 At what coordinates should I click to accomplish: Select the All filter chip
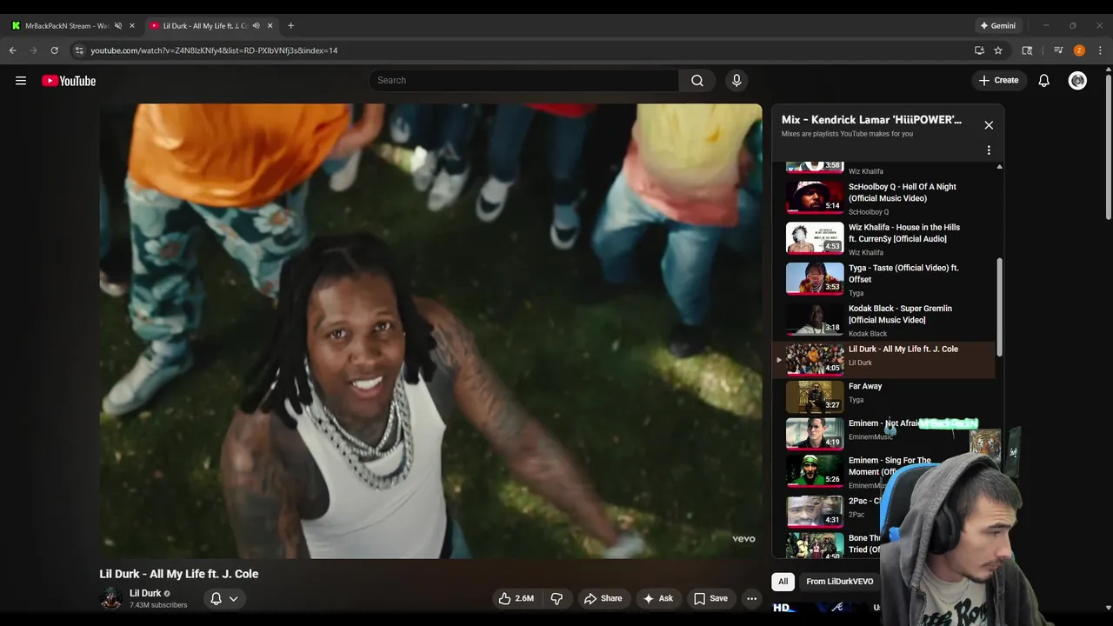783,582
